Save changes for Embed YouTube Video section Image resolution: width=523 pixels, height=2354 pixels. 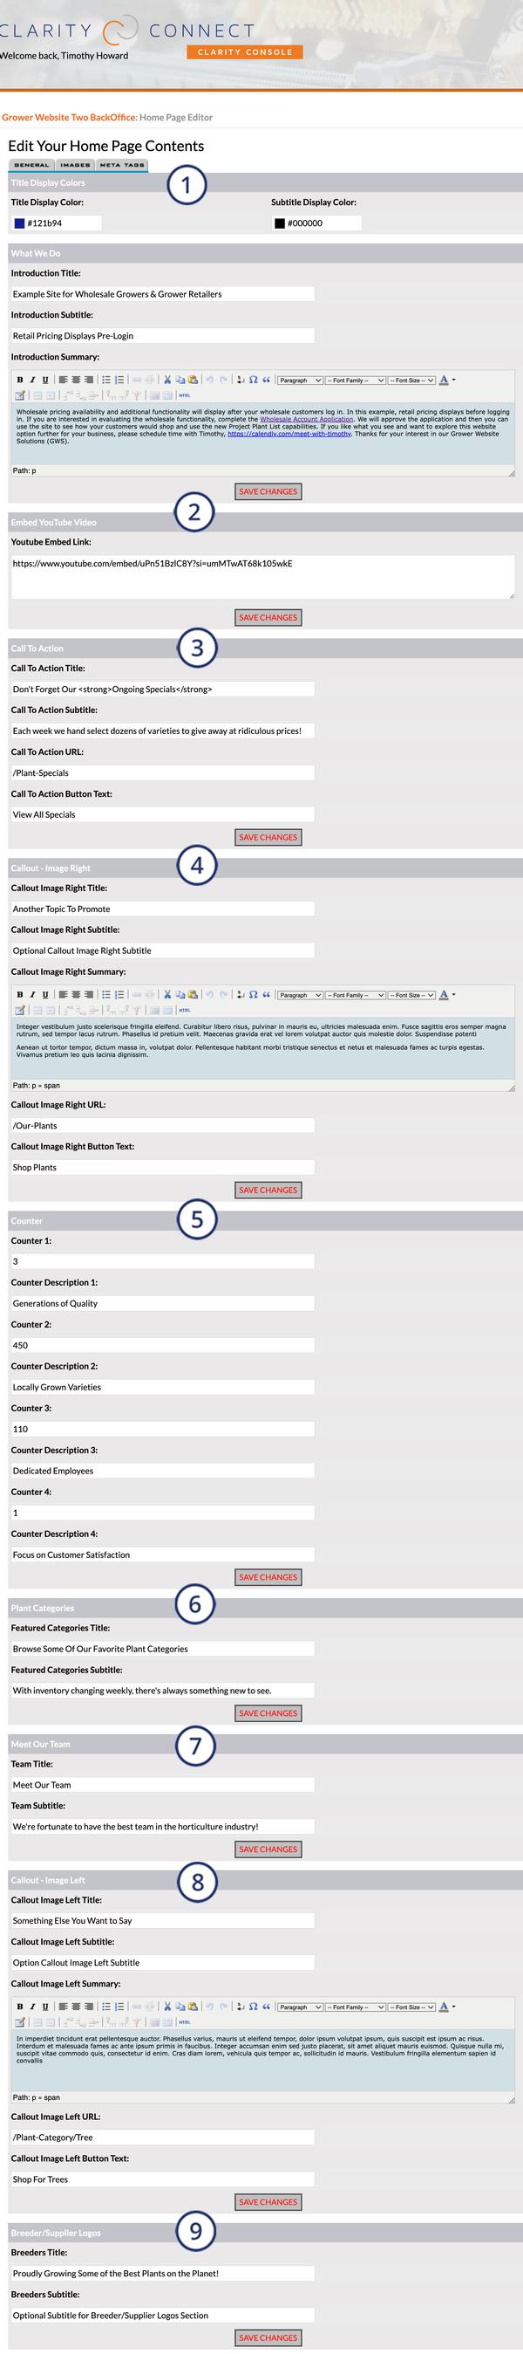coord(268,617)
